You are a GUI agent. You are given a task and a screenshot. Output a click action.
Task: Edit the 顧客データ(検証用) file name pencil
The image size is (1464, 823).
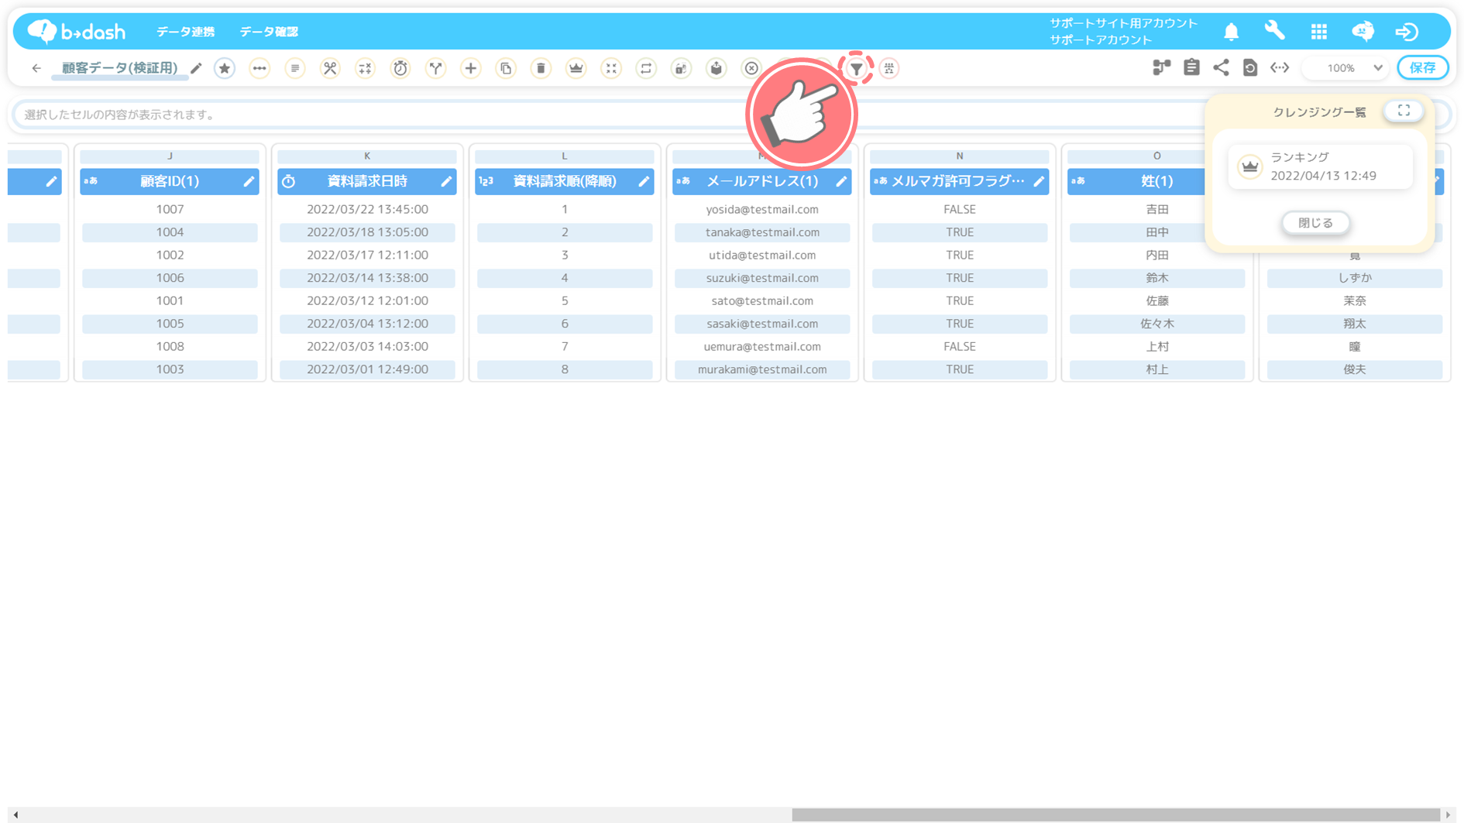click(196, 68)
